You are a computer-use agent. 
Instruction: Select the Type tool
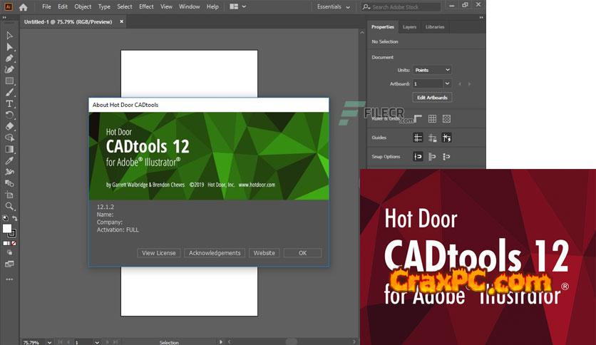[9, 104]
